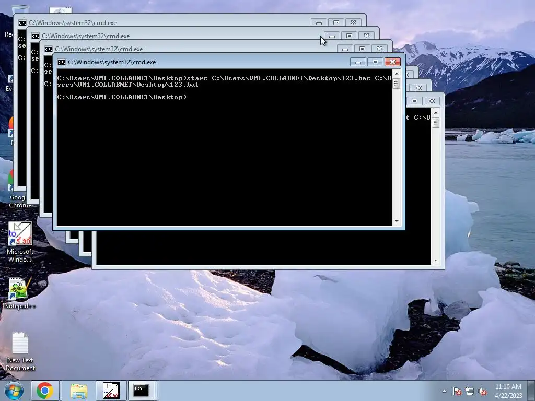Open the network status tray icon
This screenshot has height=401, width=535.
coord(470,392)
